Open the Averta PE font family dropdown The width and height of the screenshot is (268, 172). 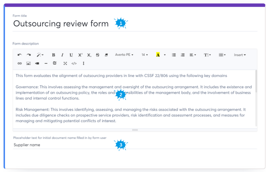124,55
